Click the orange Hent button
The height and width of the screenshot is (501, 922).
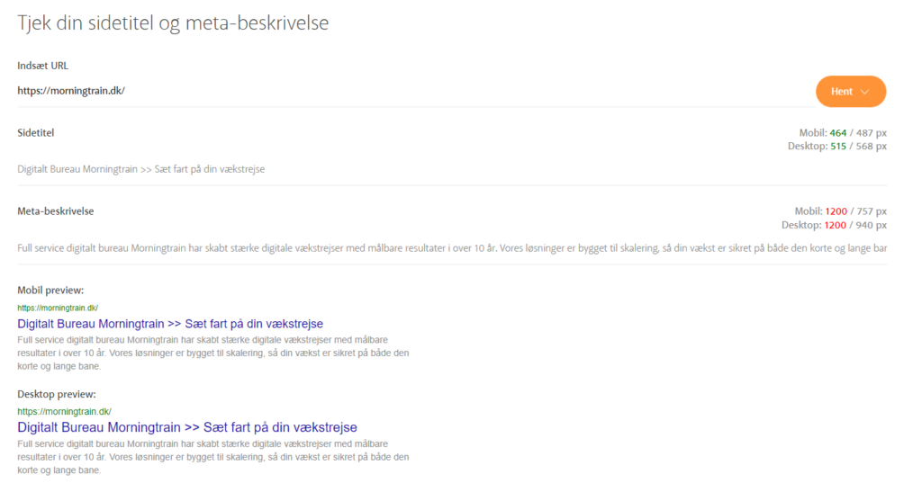click(x=850, y=91)
